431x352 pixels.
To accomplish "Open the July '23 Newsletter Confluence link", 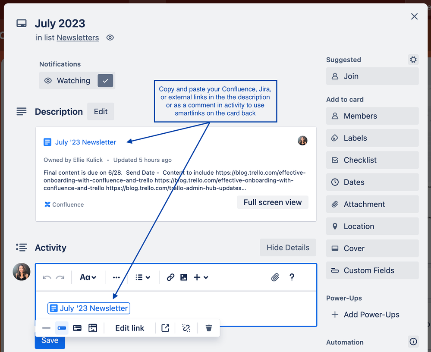I will click(85, 142).
